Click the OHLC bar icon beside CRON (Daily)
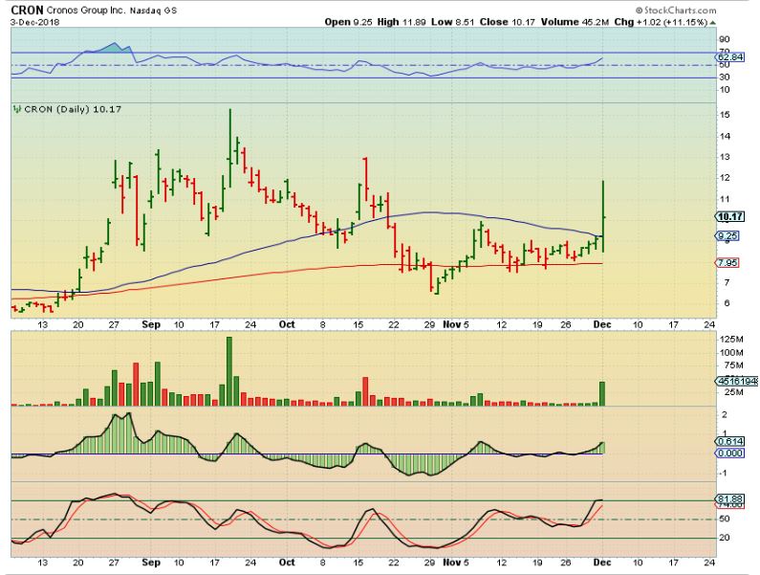Screen dimensions: 760x575 [x=17, y=109]
